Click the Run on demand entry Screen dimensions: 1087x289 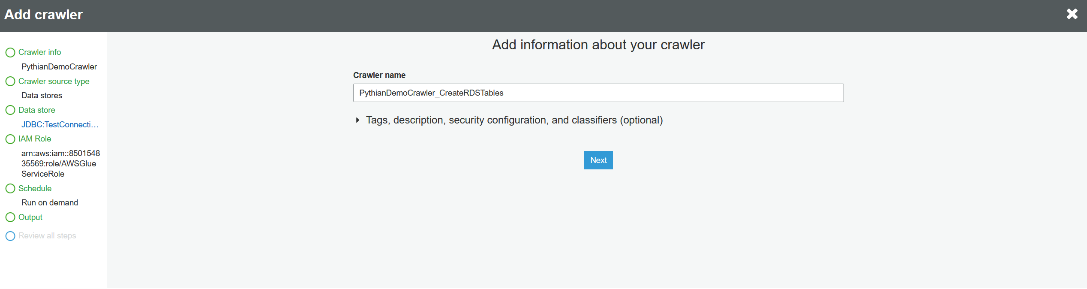pyautogui.click(x=50, y=202)
